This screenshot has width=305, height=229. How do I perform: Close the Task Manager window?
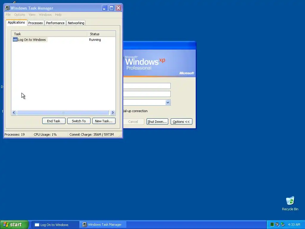118,8
